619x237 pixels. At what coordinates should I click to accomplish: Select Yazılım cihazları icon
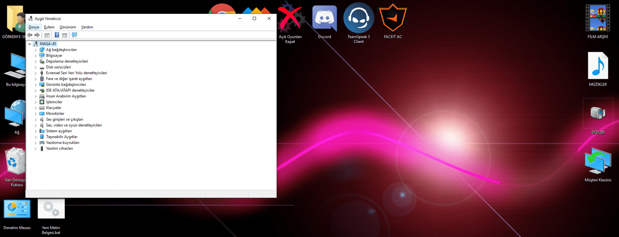[42, 148]
